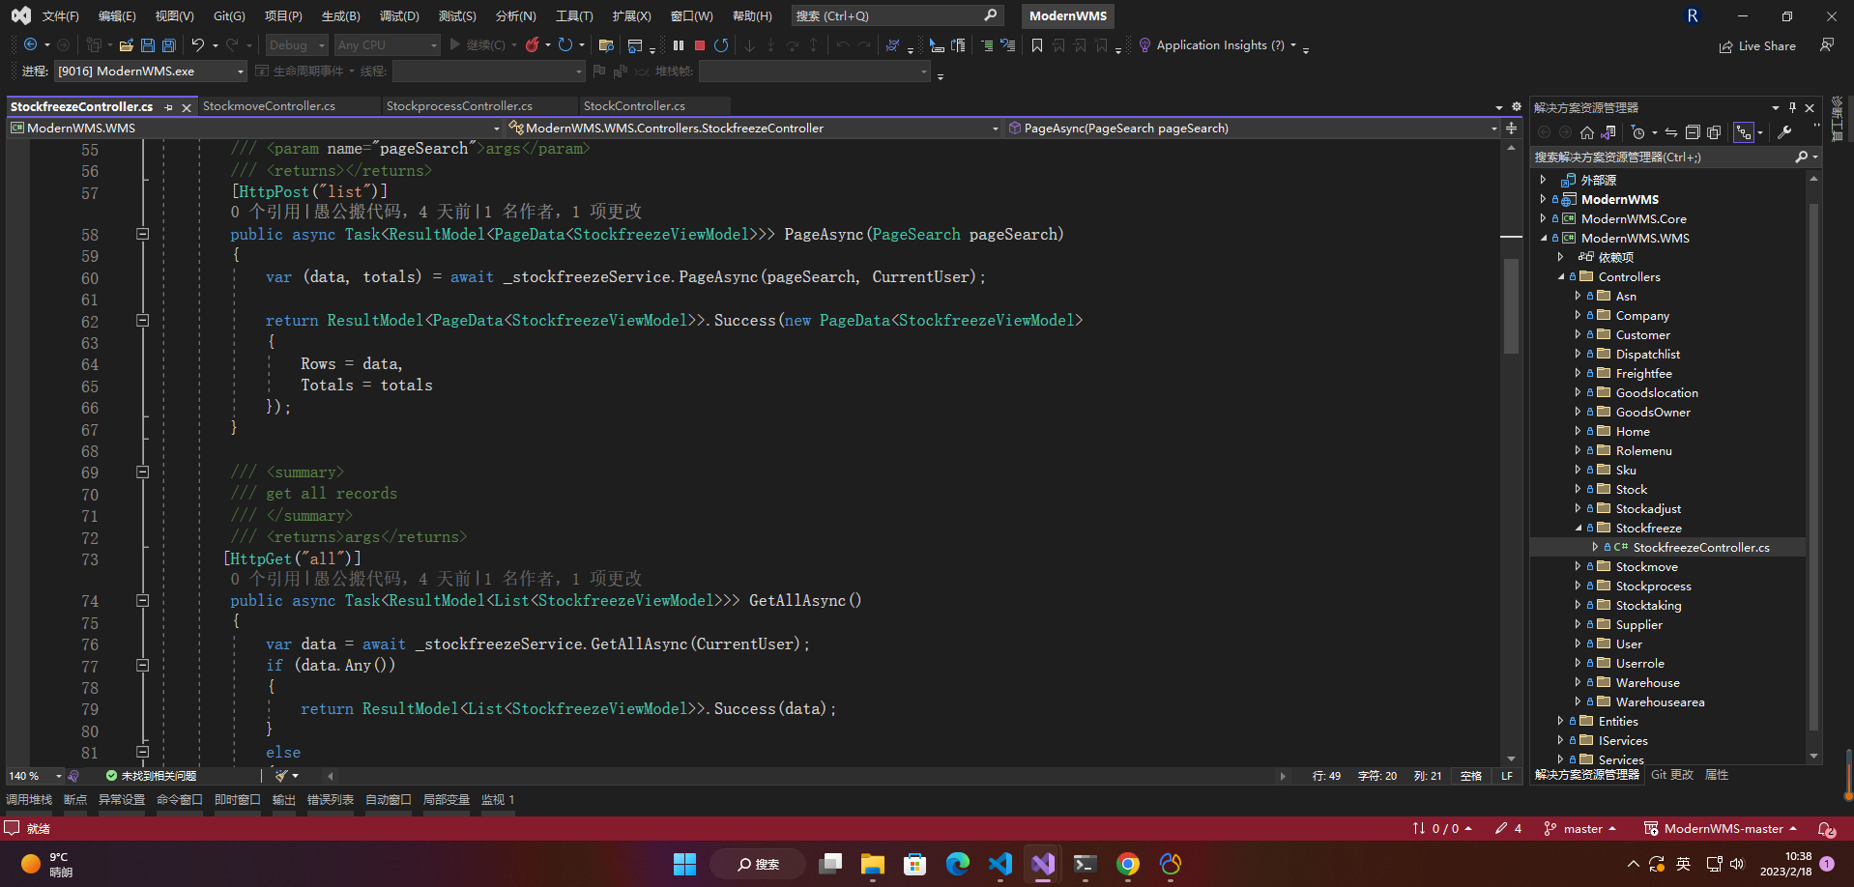The height and width of the screenshot is (887, 1854).
Task: Click the master branch status bar button
Action: [1580, 829]
